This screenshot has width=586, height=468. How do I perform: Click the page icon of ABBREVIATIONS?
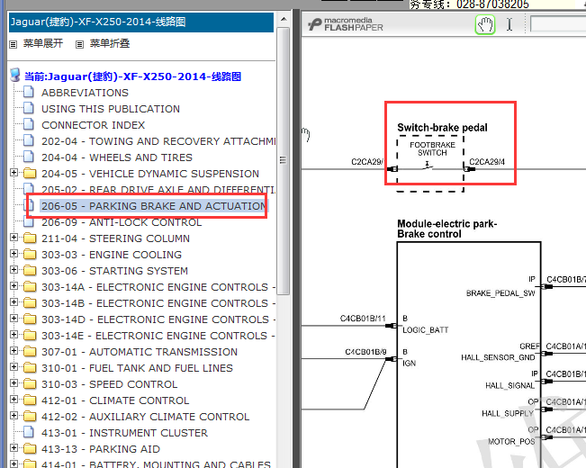tap(29, 92)
